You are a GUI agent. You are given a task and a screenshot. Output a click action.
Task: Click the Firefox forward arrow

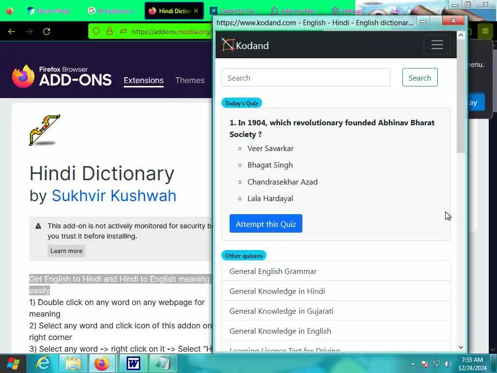point(29,32)
